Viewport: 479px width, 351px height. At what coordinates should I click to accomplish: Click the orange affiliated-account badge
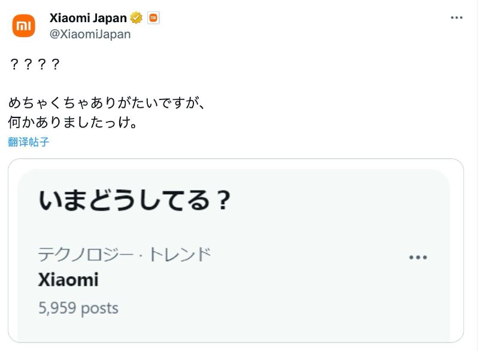[153, 17]
